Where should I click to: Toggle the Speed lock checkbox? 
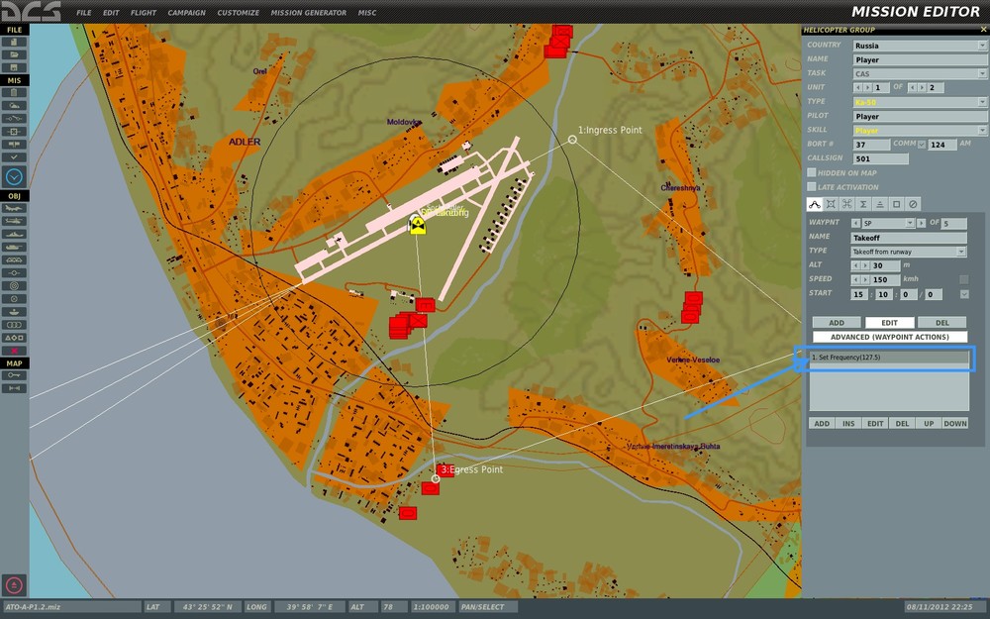[x=964, y=279]
